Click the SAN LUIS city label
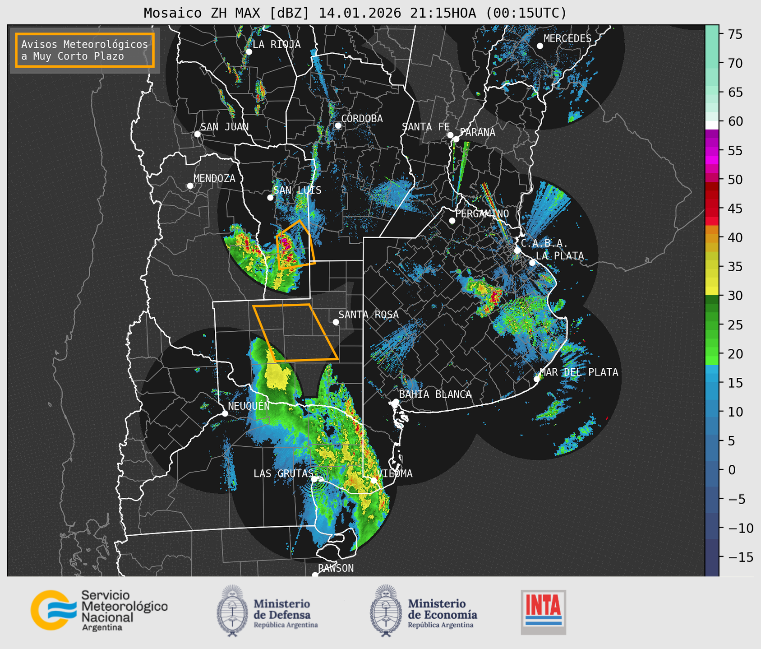 pos(298,190)
